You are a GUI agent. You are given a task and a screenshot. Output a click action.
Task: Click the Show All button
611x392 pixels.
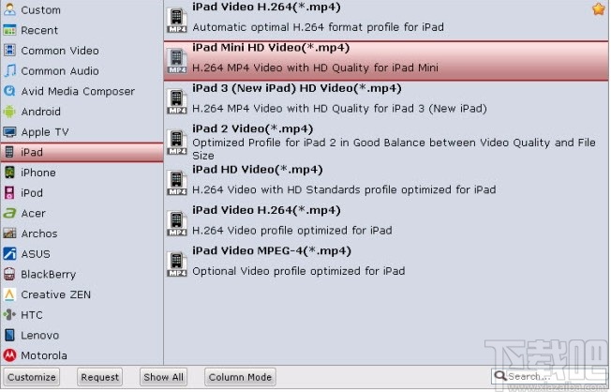[163, 377]
